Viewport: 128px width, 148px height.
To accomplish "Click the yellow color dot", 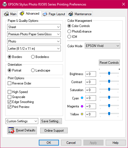I will click(x=82, y=114).
